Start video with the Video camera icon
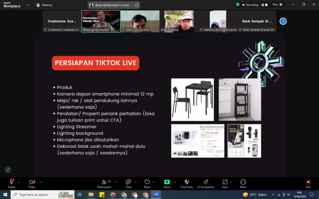This screenshot has width=319, height=199. pyautogui.click(x=32, y=182)
